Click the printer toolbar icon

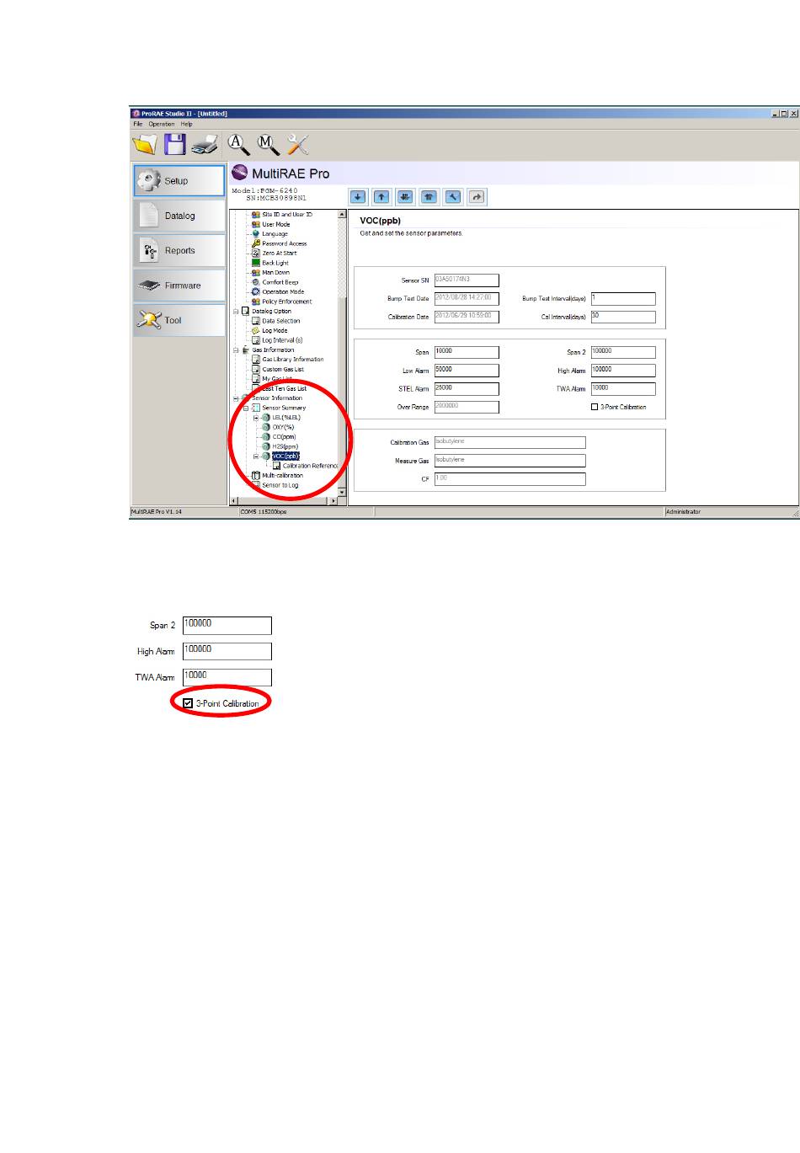pyautogui.click(x=205, y=145)
